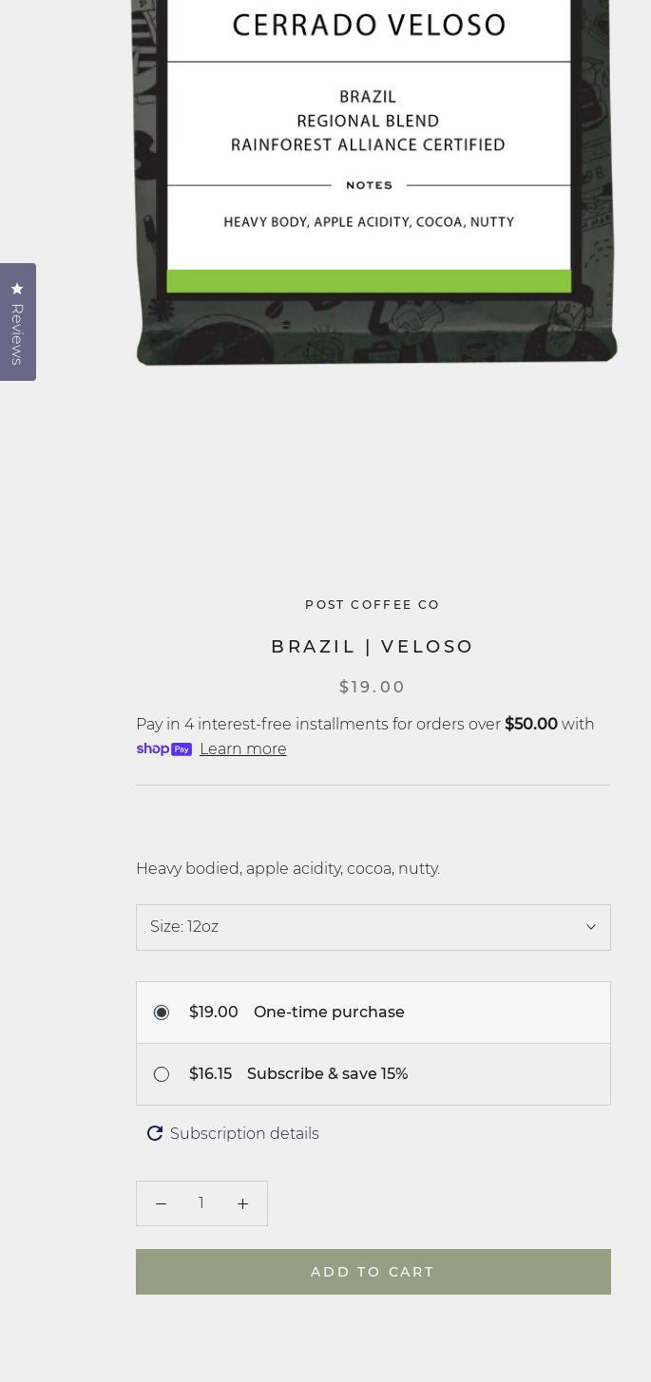Expand Subscription details text link
Image resolution: width=651 pixels, height=1382 pixels.
(x=244, y=1133)
